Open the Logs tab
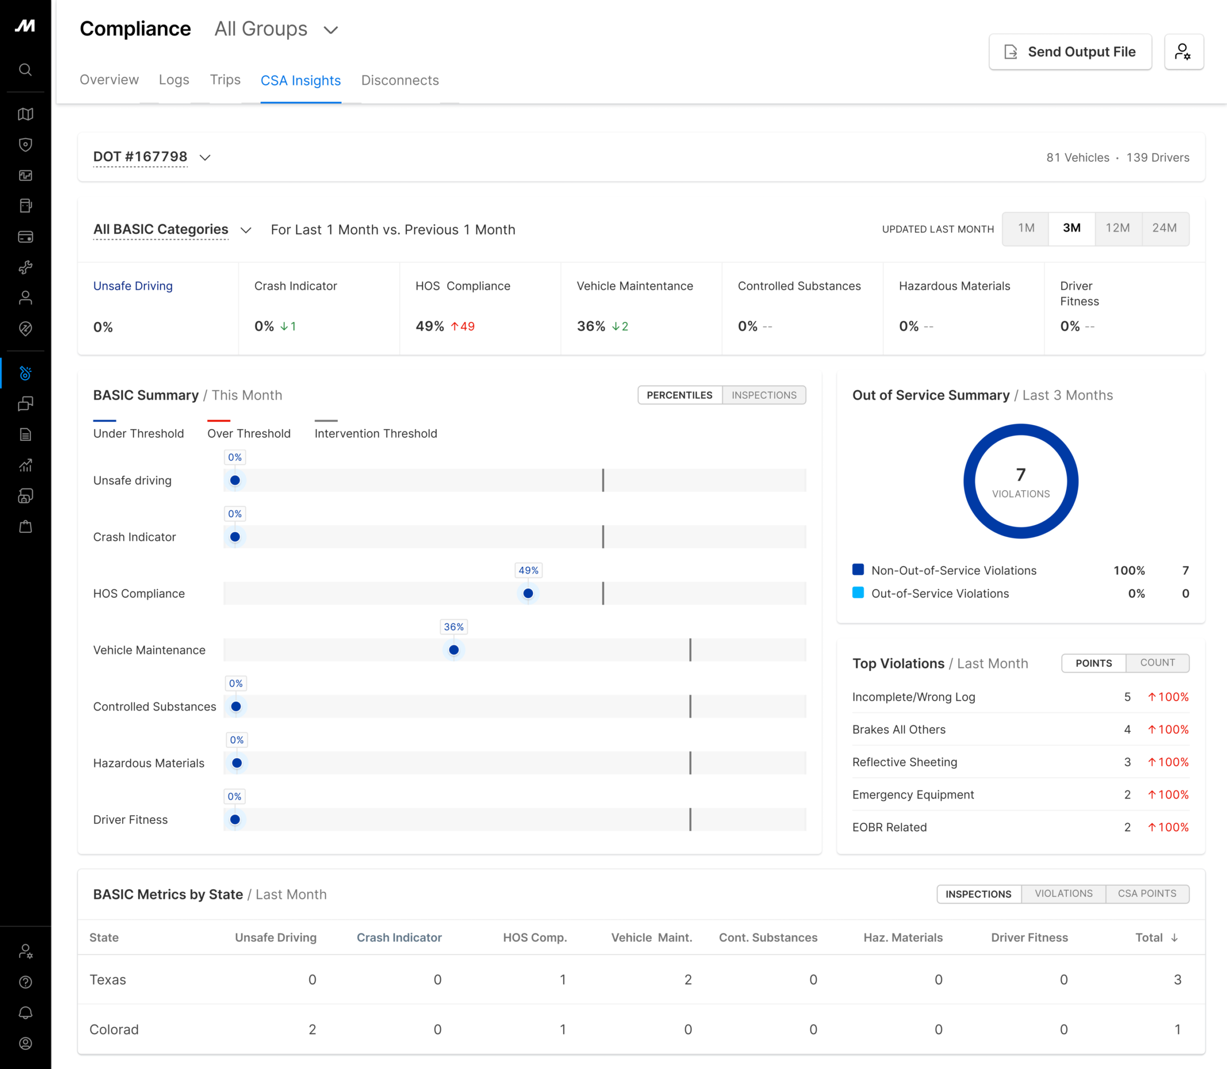The image size is (1227, 1069). click(x=174, y=80)
